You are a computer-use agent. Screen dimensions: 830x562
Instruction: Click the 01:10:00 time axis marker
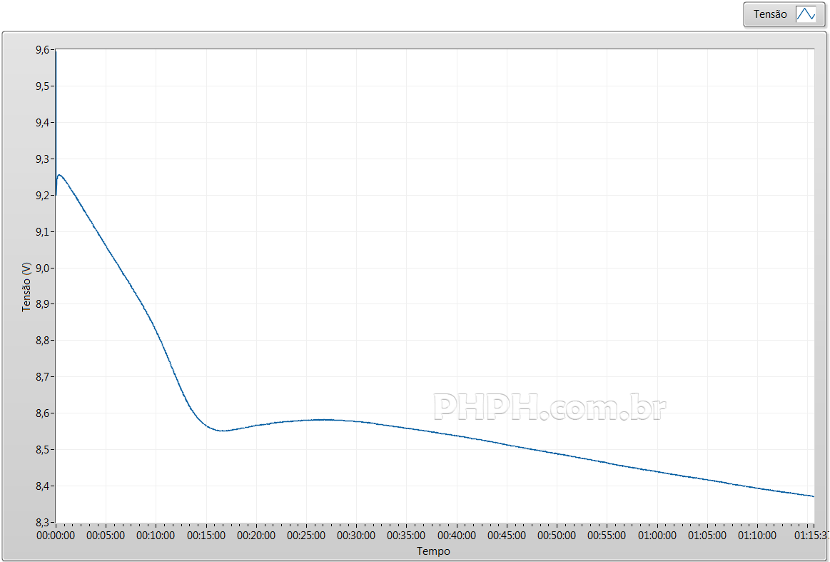point(757,535)
